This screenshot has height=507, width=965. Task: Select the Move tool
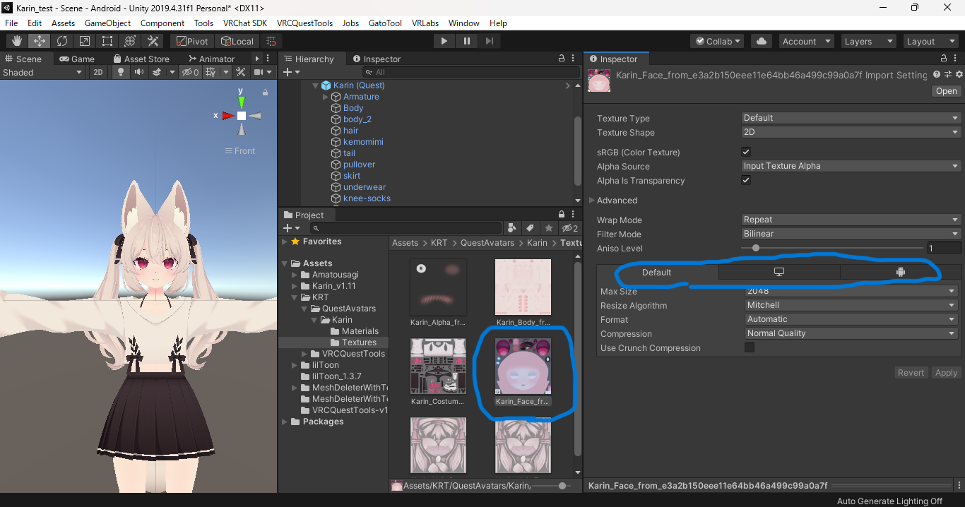pos(40,41)
